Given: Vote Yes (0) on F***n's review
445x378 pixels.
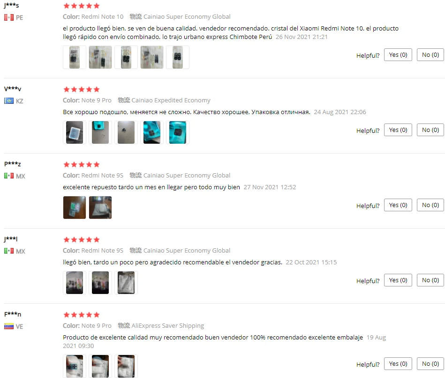Looking at the screenshot, I should (398, 364).
